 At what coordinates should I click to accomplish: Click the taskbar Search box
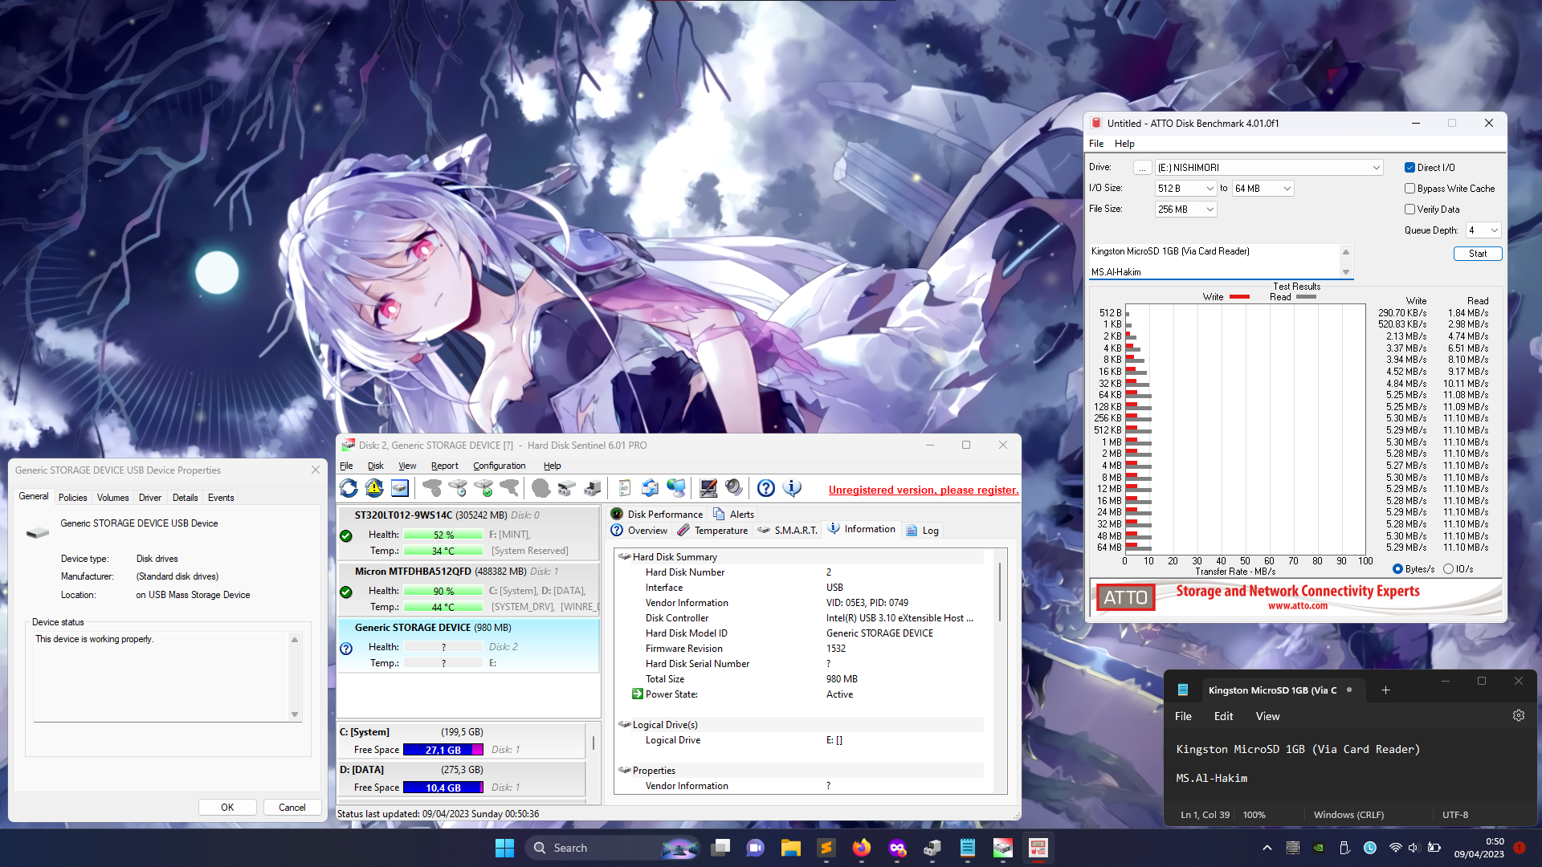[x=611, y=848]
